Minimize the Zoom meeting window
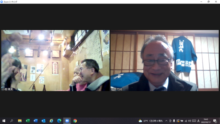This screenshot has width=220, height=124. pyautogui.click(x=201, y=2)
